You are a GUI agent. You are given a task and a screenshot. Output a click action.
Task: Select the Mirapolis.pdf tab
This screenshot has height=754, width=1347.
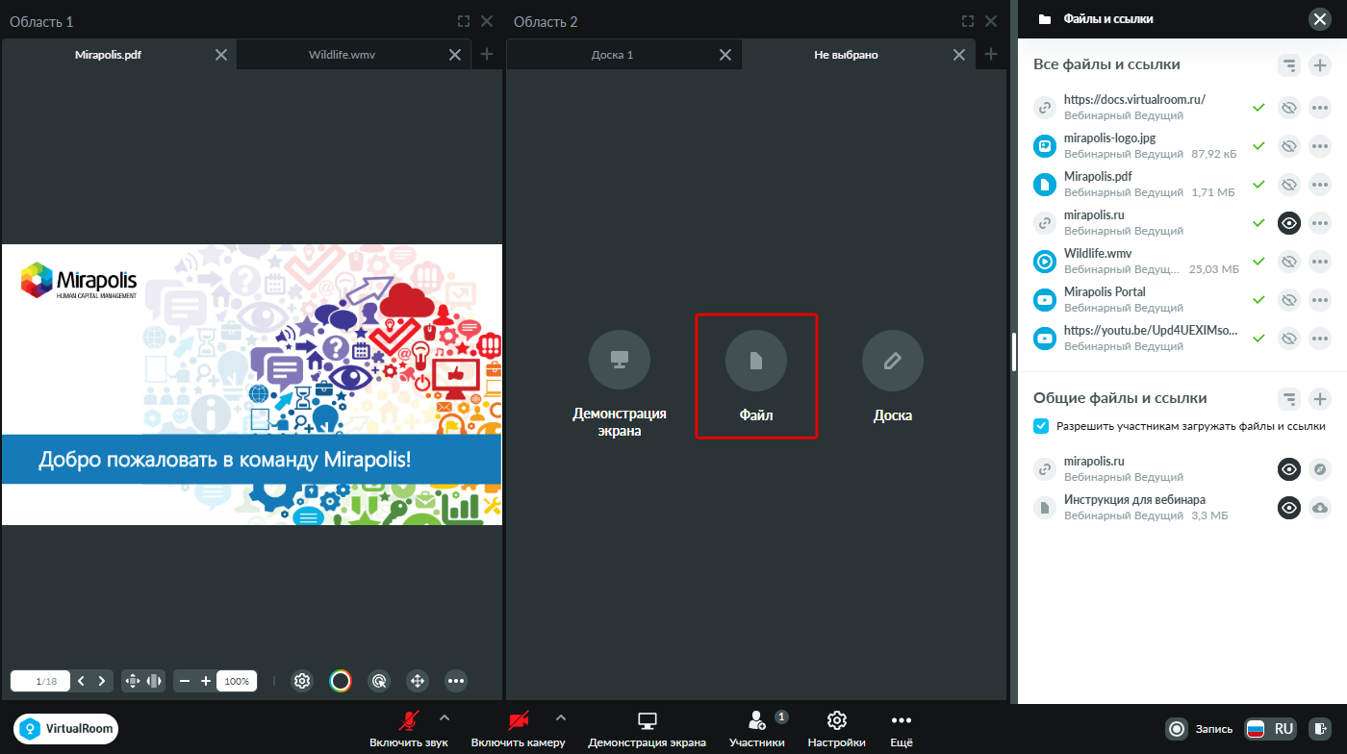pos(108,55)
